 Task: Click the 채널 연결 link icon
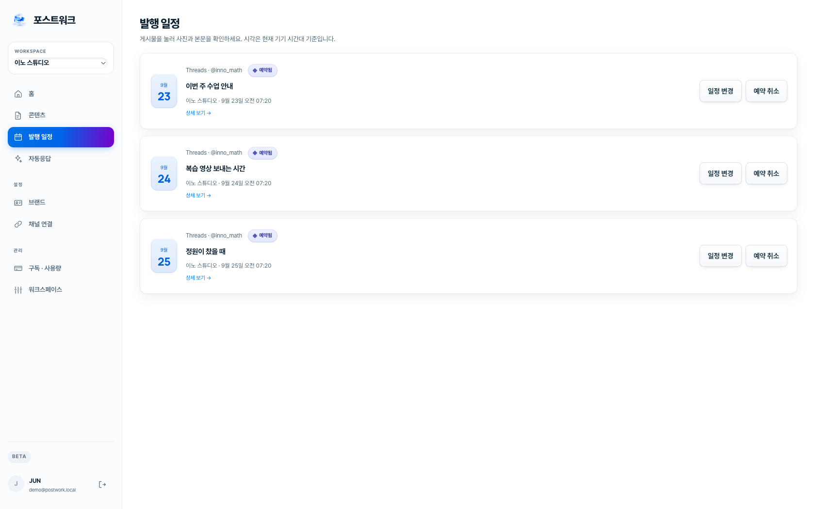click(x=18, y=224)
